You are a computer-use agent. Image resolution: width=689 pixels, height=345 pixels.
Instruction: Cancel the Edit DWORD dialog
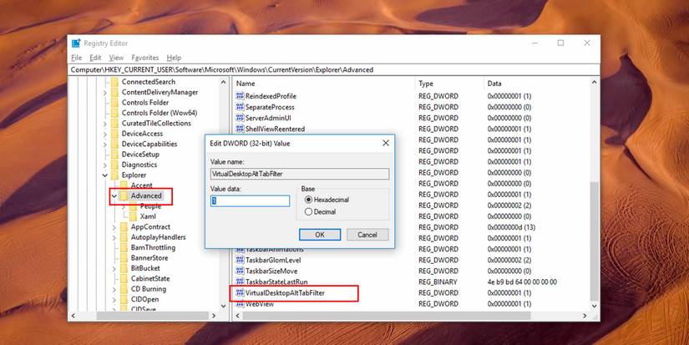click(367, 235)
